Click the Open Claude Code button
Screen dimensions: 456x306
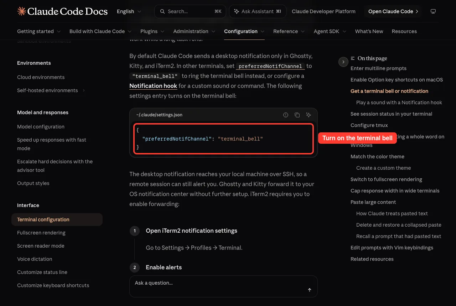tap(393, 11)
